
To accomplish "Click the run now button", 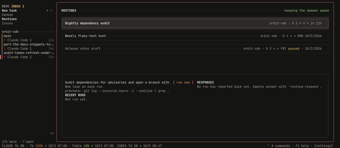I will [183, 82].
